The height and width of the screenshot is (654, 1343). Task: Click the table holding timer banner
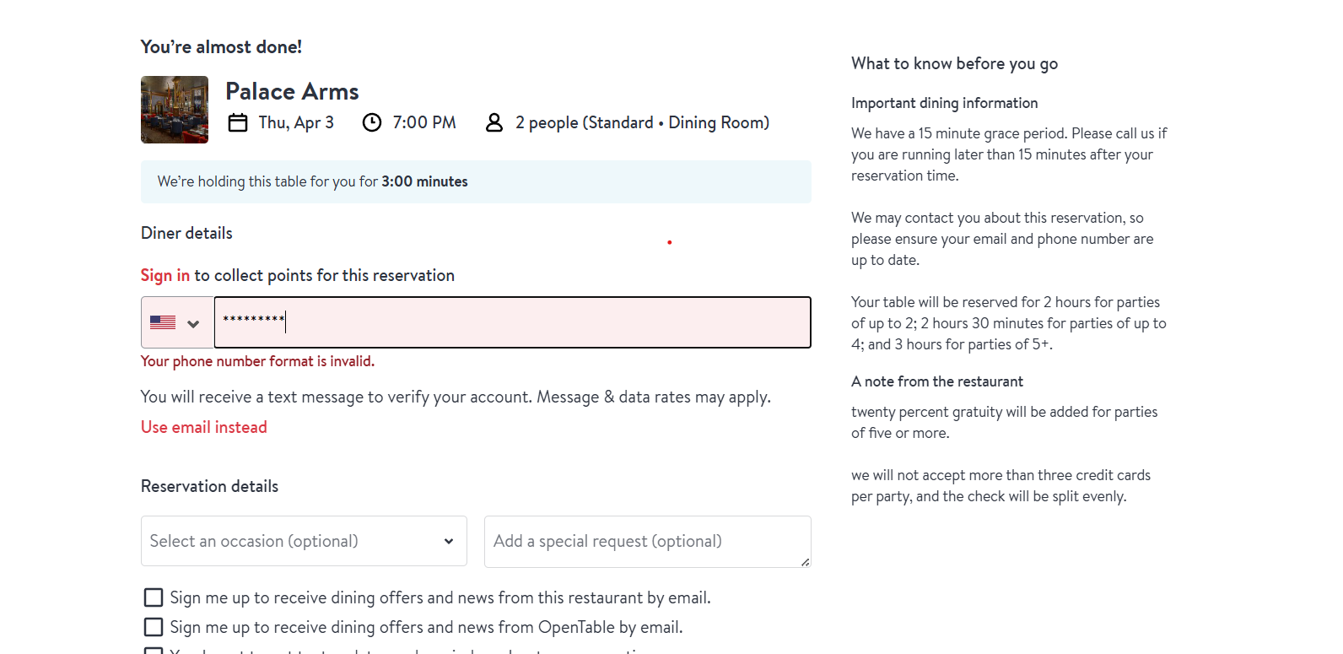click(x=476, y=181)
